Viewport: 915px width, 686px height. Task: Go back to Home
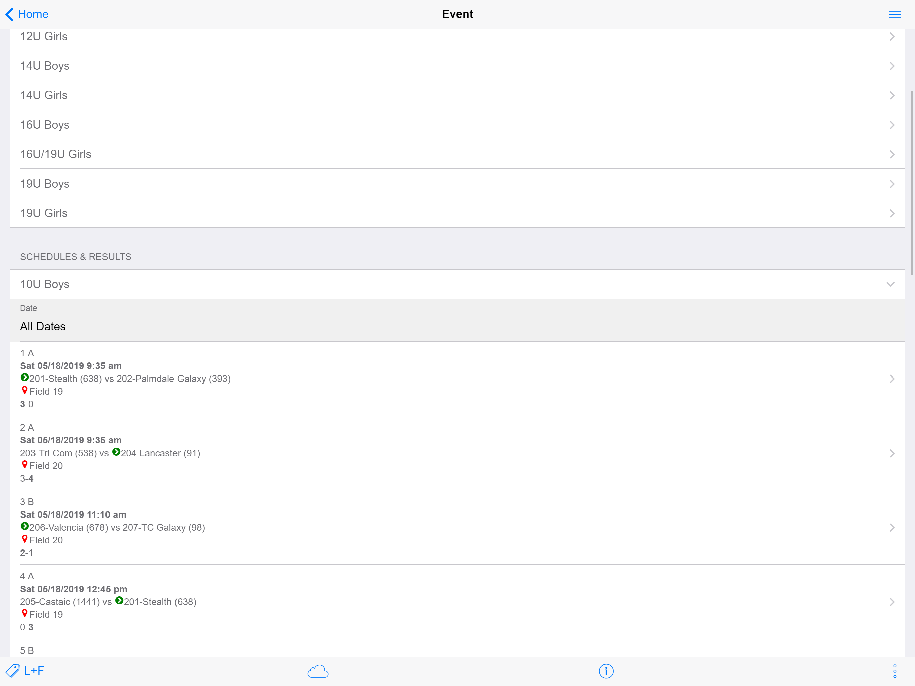(x=27, y=14)
